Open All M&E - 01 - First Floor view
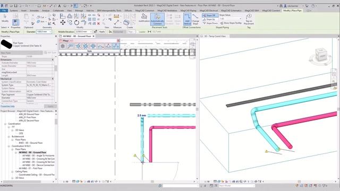 coord(31,168)
